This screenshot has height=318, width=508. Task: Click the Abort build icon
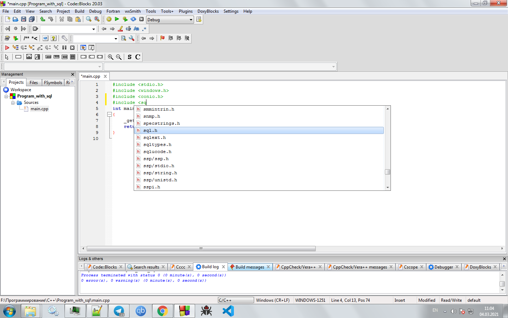click(141, 19)
